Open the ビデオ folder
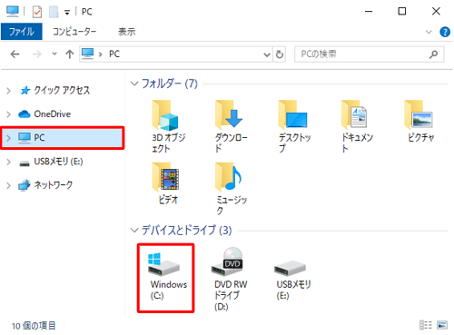Viewport: 454px width, 335px height. click(x=166, y=183)
